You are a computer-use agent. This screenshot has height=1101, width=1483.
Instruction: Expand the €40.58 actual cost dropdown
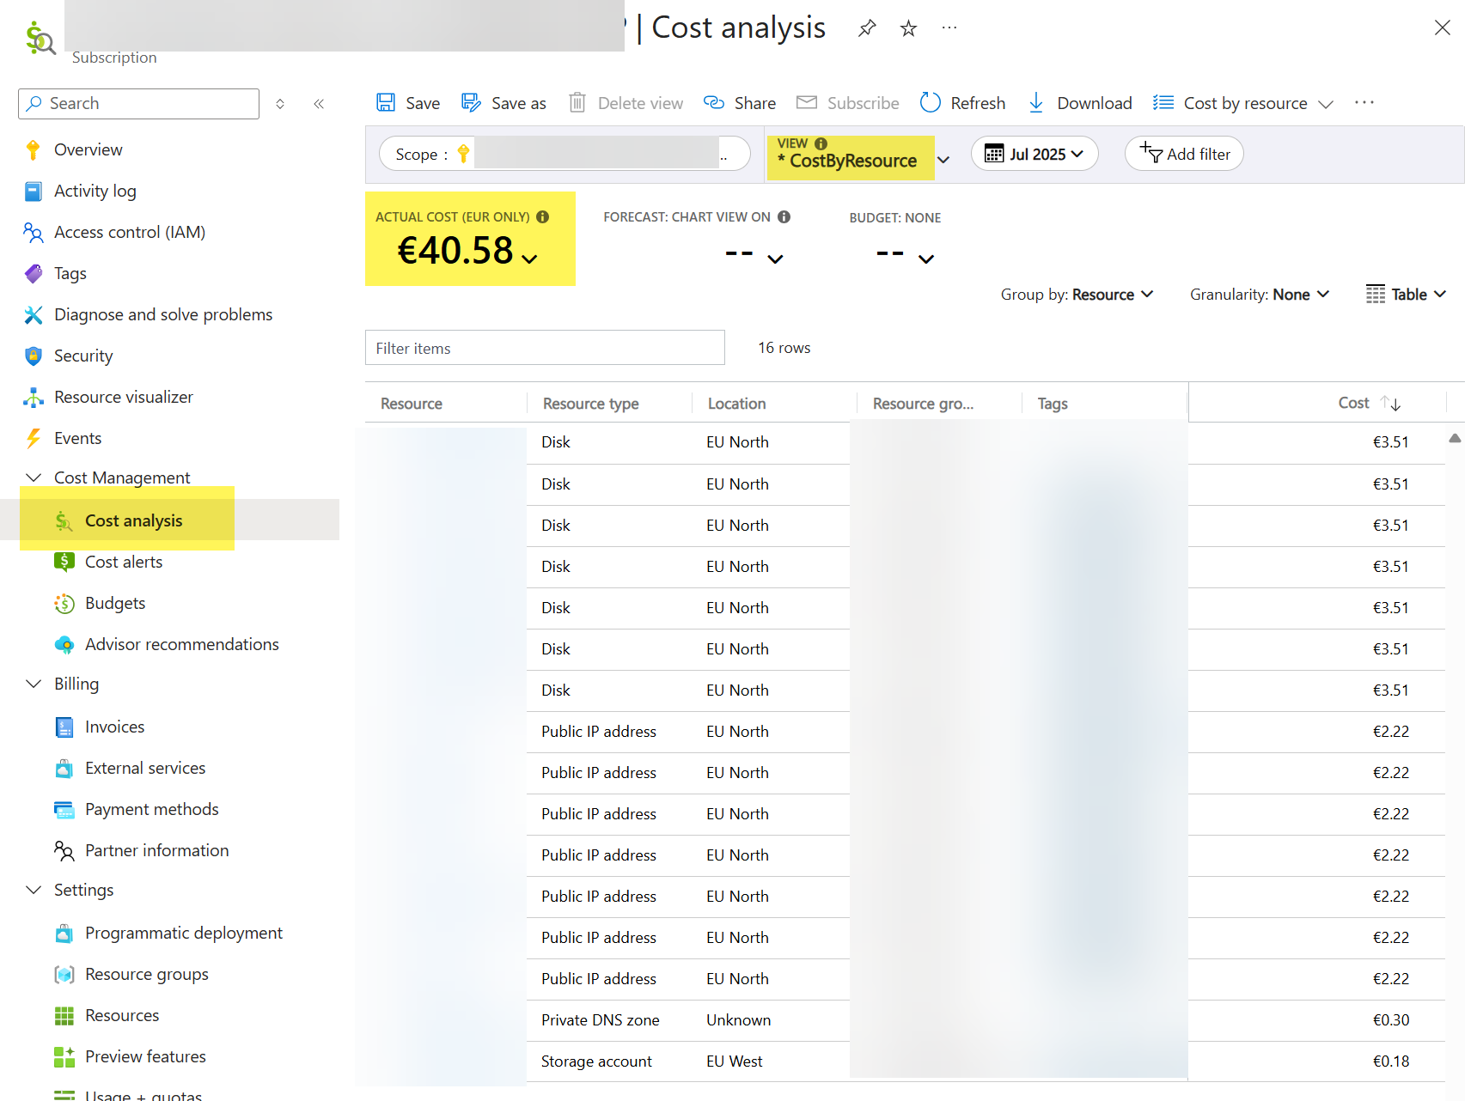tap(530, 259)
